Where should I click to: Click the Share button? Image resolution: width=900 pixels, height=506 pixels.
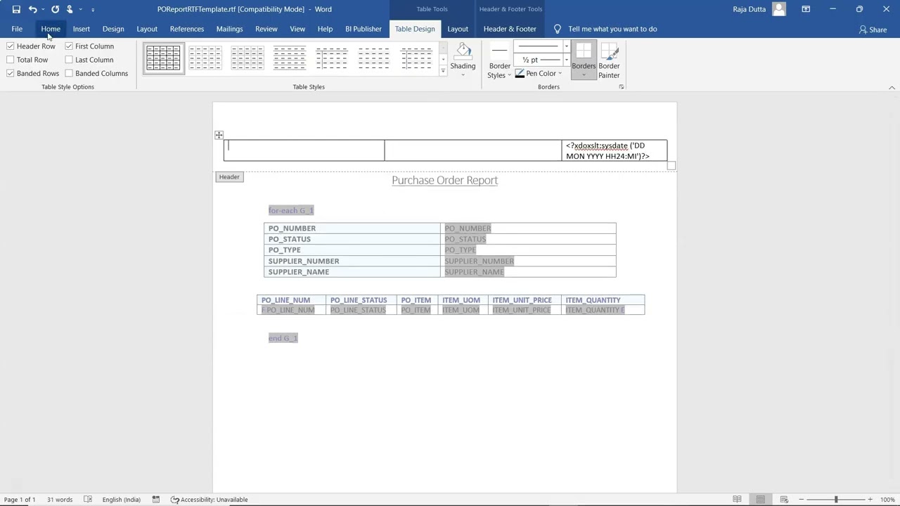(x=873, y=30)
